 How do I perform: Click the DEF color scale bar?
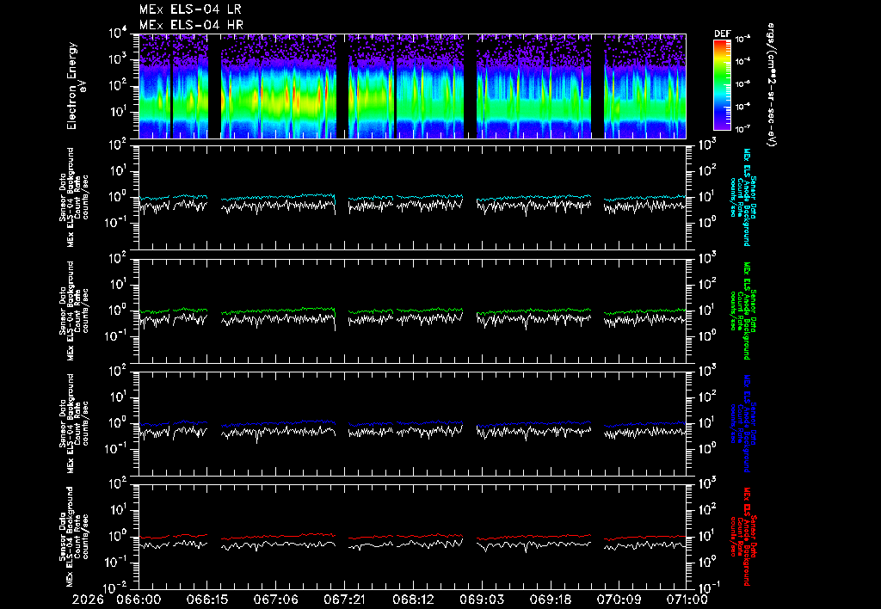click(x=722, y=85)
